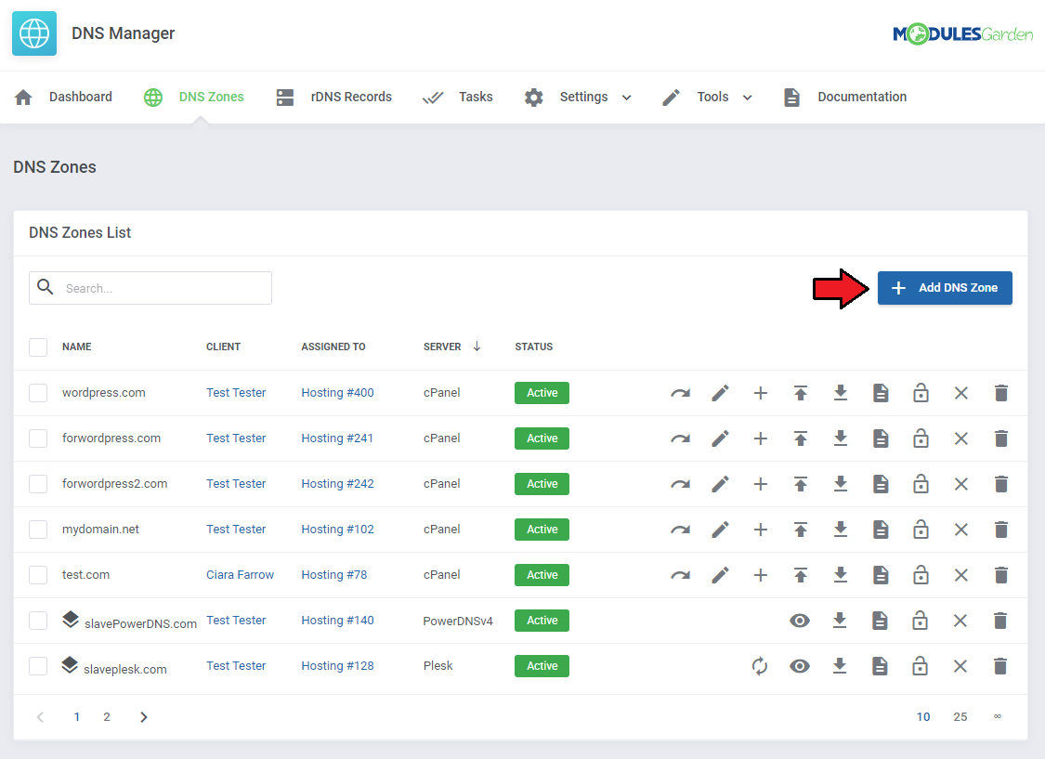
Task: Click the document icon in the mydomain.net row
Action: tap(881, 530)
